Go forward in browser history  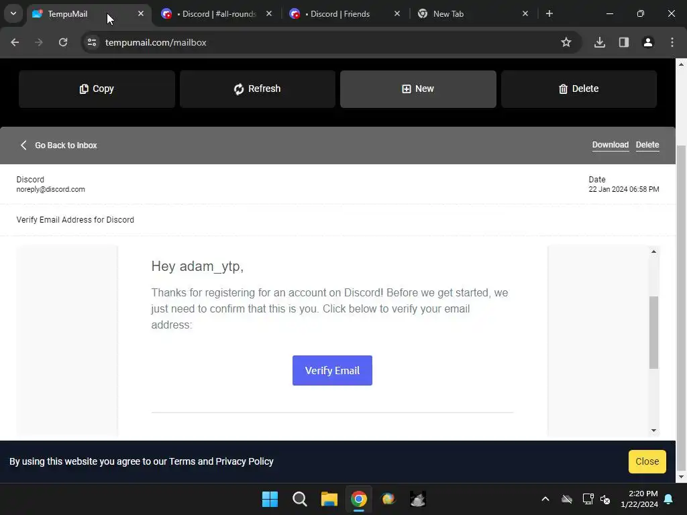click(39, 42)
